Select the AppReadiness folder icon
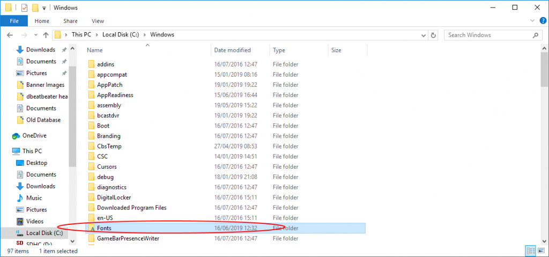The width and height of the screenshot is (549, 257). [x=91, y=95]
